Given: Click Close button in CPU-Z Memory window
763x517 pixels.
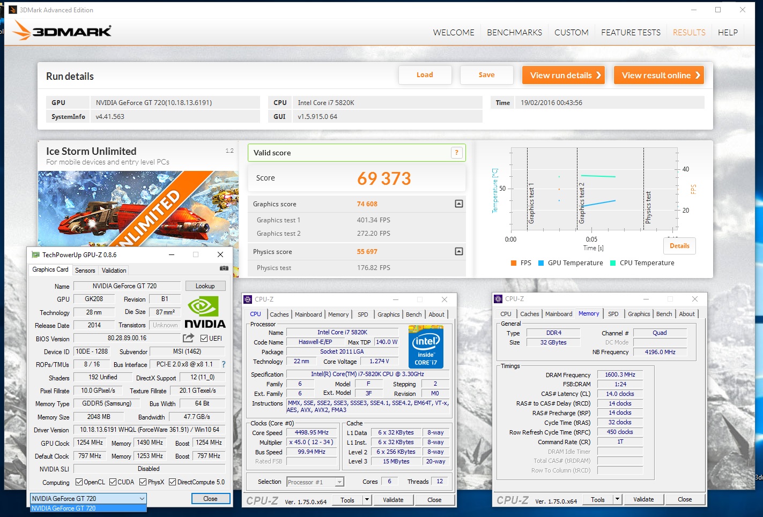Looking at the screenshot, I should (x=685, y=499).
